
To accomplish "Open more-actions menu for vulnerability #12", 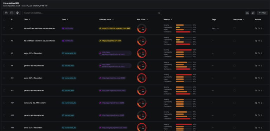I will [262, 78].
